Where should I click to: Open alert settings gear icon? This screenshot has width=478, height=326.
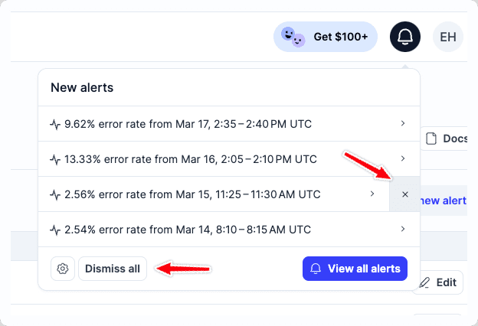pyautogui.click(x=63, y=269)
